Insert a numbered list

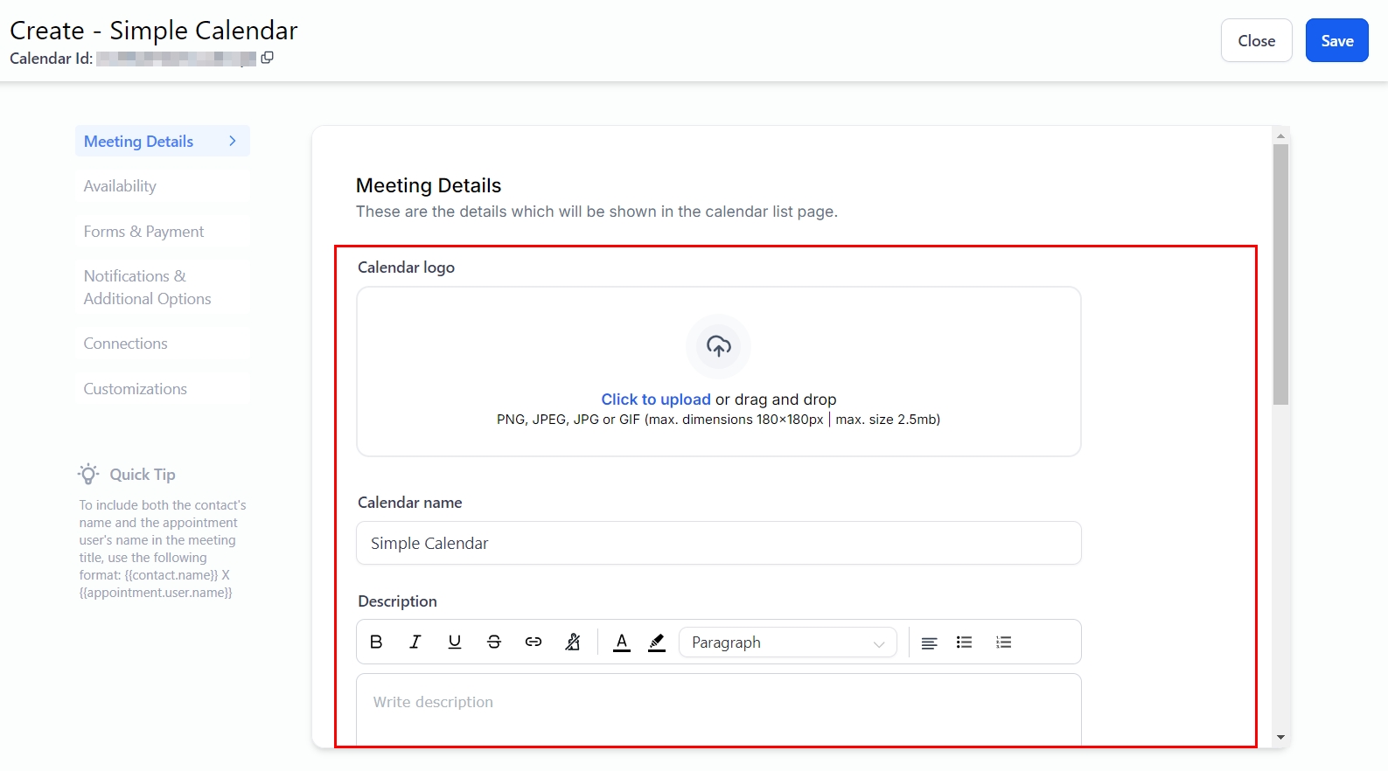point(1004,642)
